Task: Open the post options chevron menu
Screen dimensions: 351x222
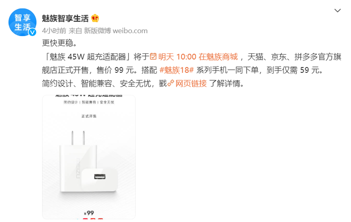Action: [x=337, y=11]
